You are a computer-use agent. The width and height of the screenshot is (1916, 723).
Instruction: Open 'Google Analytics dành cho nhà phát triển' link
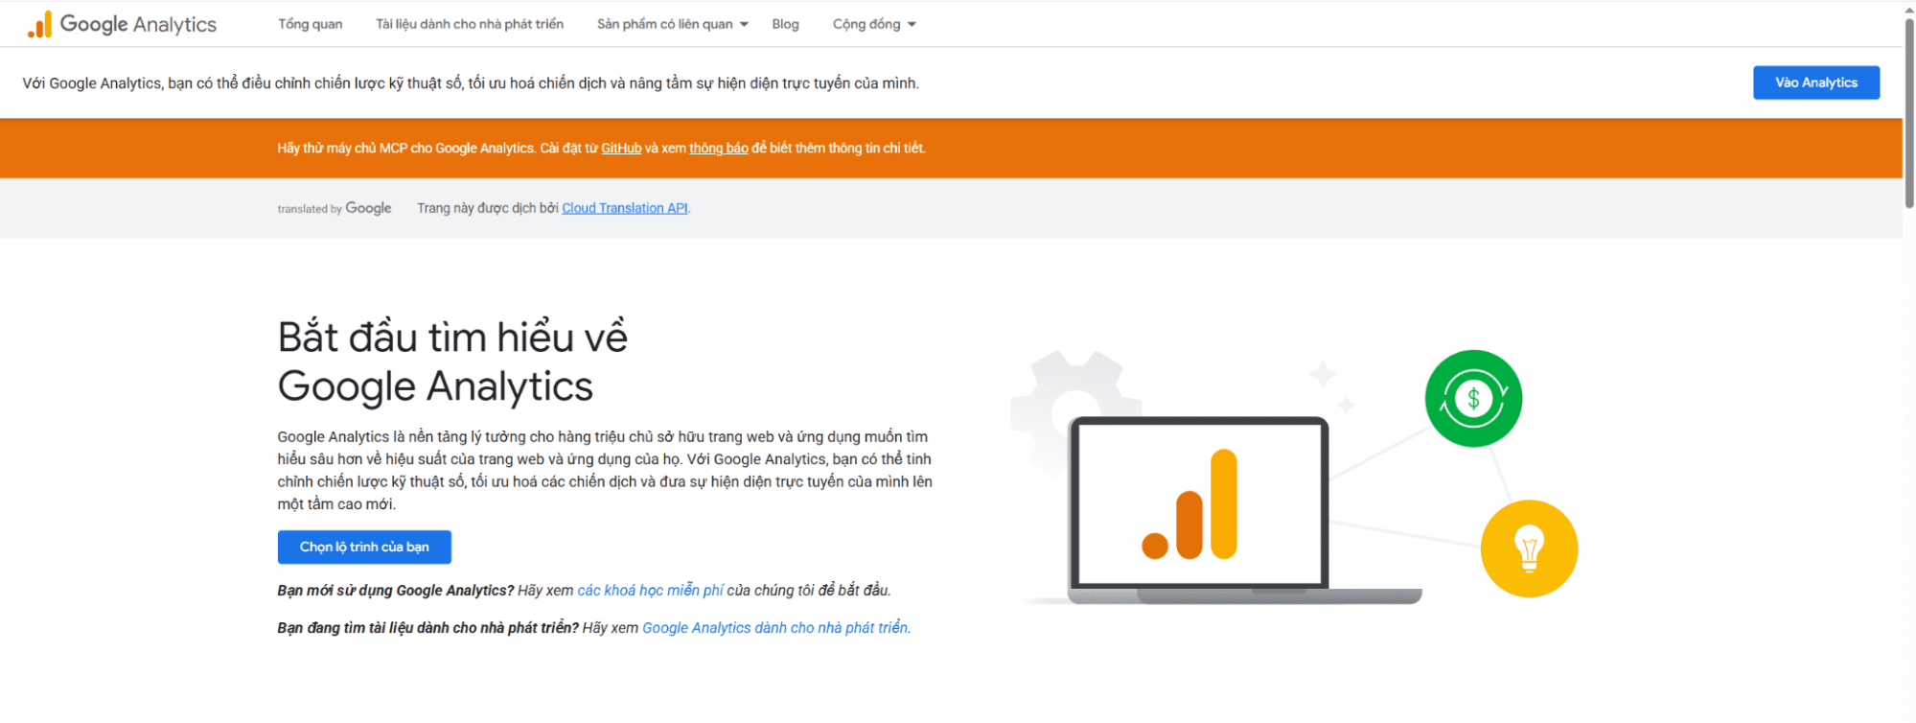click(x=775, y=628)
